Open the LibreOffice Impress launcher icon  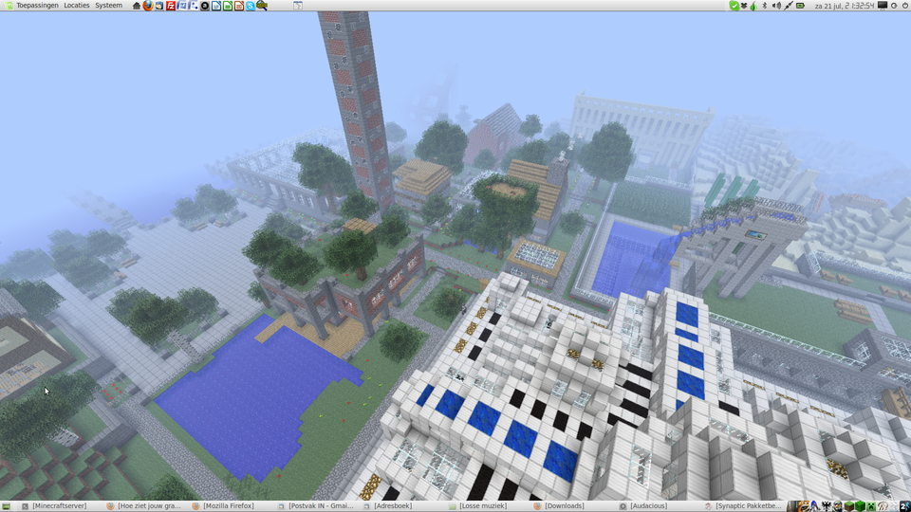(239, 6)
